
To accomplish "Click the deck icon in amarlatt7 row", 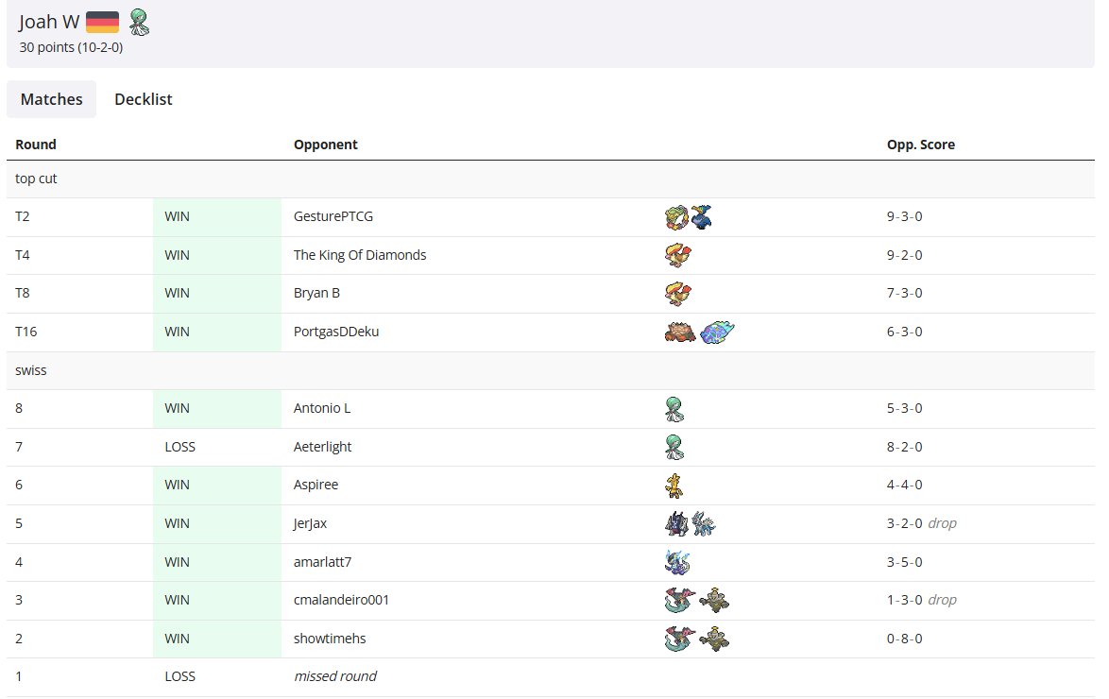I will point(677,562).
